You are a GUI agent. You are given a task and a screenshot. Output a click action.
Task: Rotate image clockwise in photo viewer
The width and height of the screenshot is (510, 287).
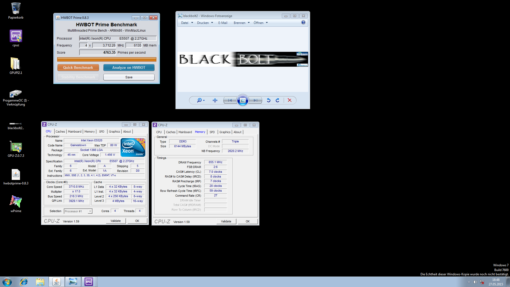278,100
